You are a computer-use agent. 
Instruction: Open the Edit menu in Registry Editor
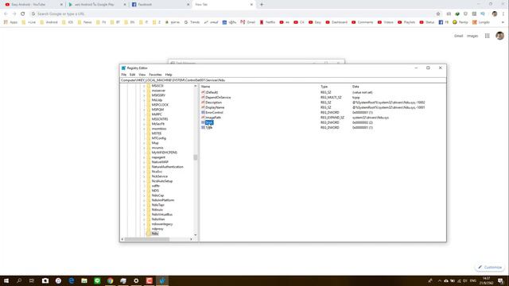132,75
